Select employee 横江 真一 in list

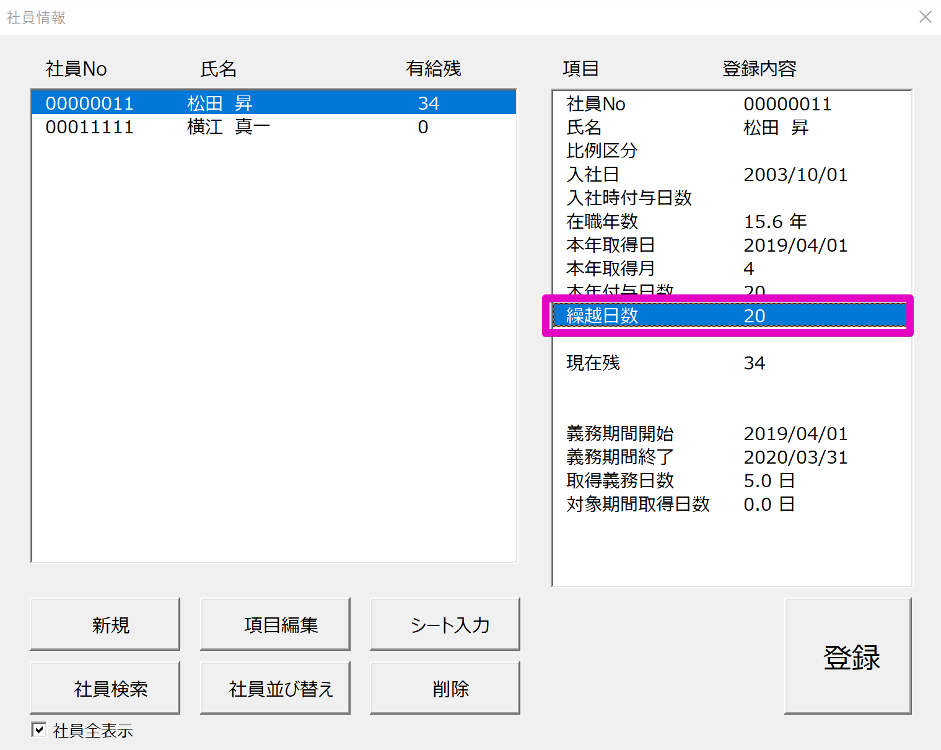[274, 127]
